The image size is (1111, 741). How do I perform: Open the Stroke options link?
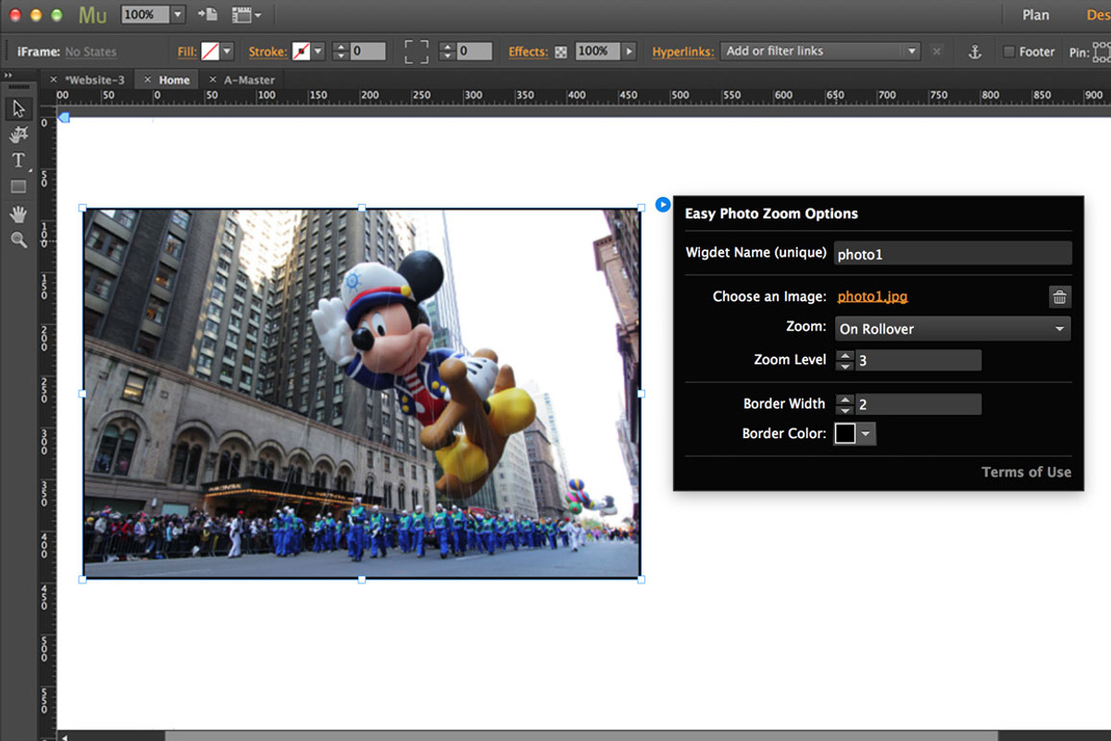click(268, 52)
